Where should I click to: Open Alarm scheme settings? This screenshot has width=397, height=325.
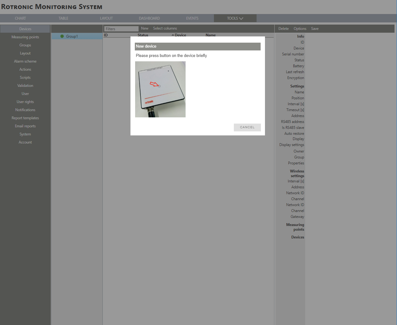point(25,61)
